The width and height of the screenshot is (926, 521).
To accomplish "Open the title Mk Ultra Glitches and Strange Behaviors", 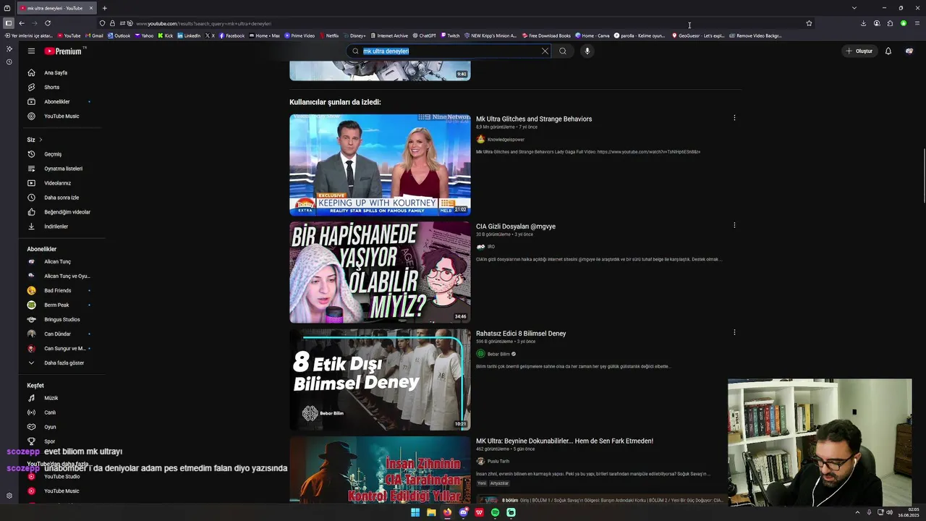I will tap(534, 119).
